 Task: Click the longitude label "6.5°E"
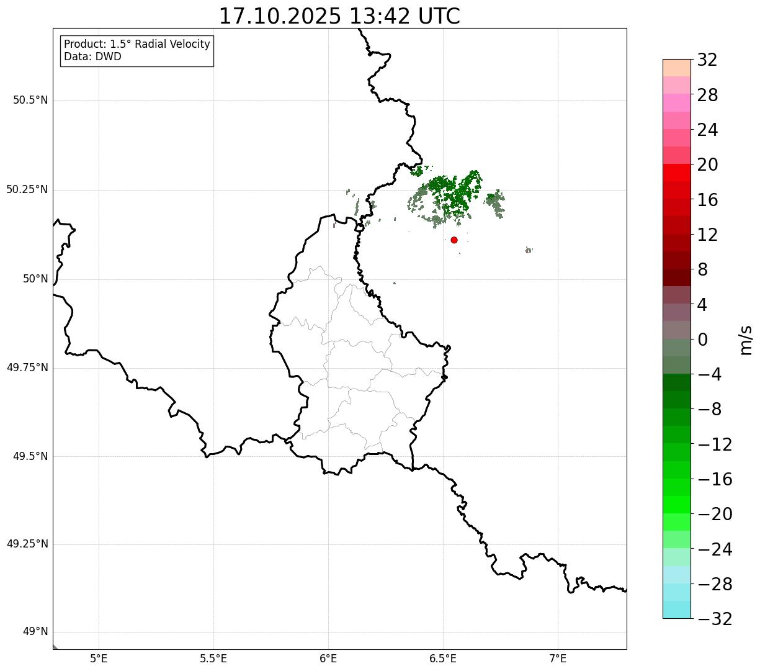[x=443, y=659]
